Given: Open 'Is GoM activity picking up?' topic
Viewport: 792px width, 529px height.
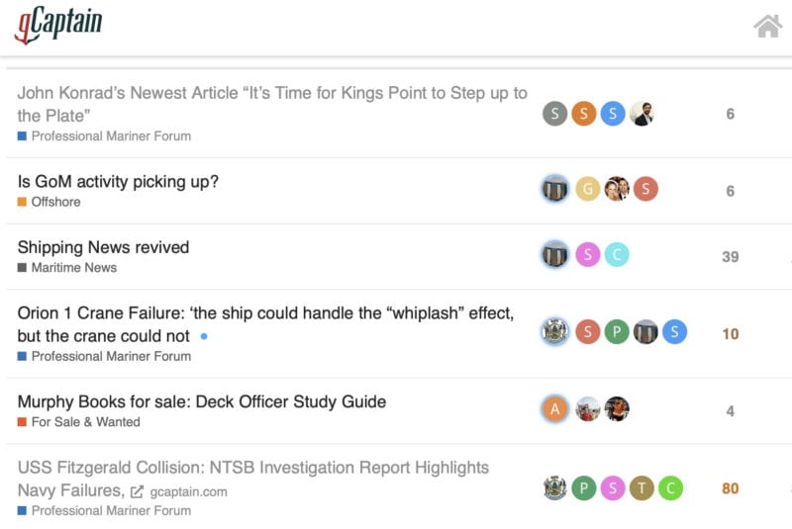Looking at the screenshot, I should (x=118, y=181).
